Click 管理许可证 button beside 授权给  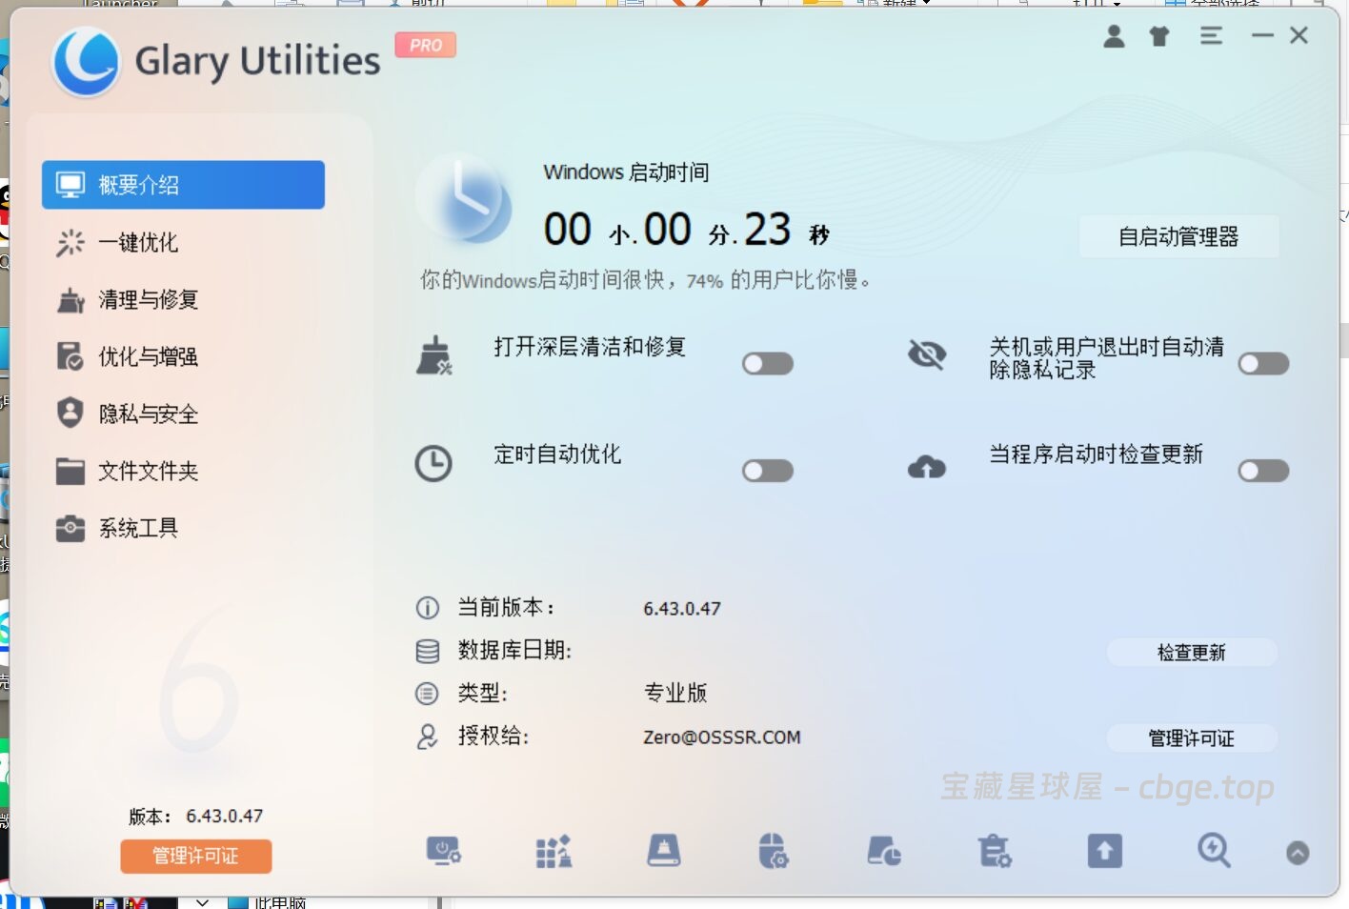(x=1191, y=738)
